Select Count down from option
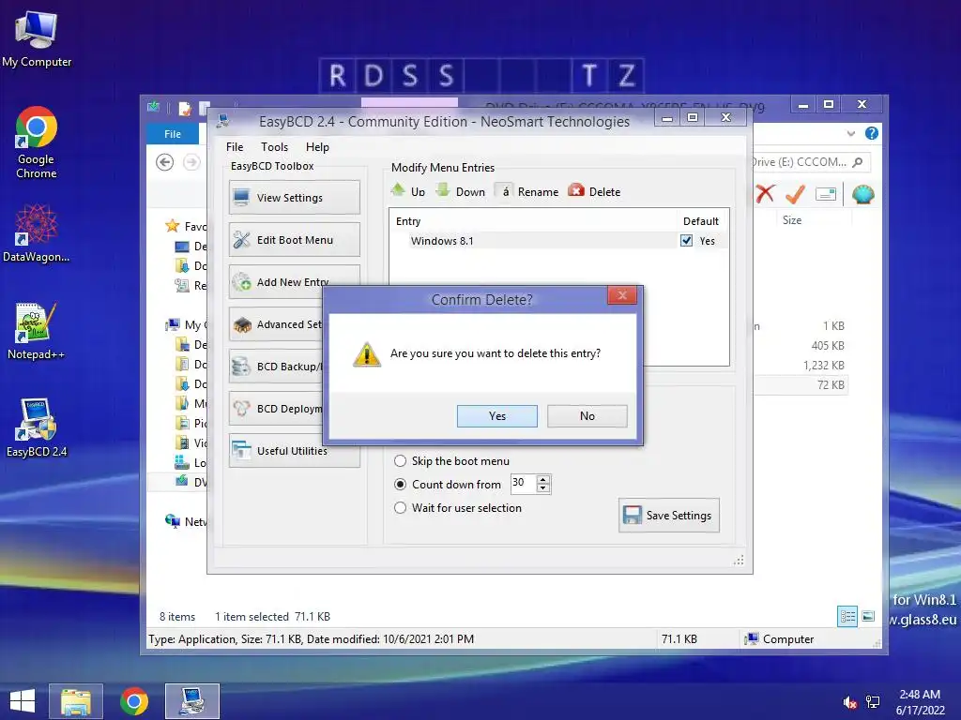 [448, 485]
